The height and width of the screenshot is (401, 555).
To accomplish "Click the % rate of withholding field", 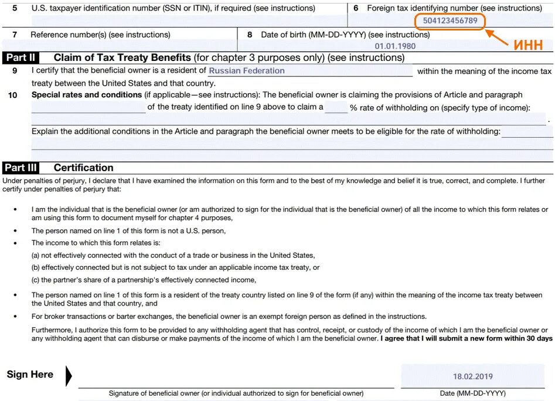I will 336,107.
